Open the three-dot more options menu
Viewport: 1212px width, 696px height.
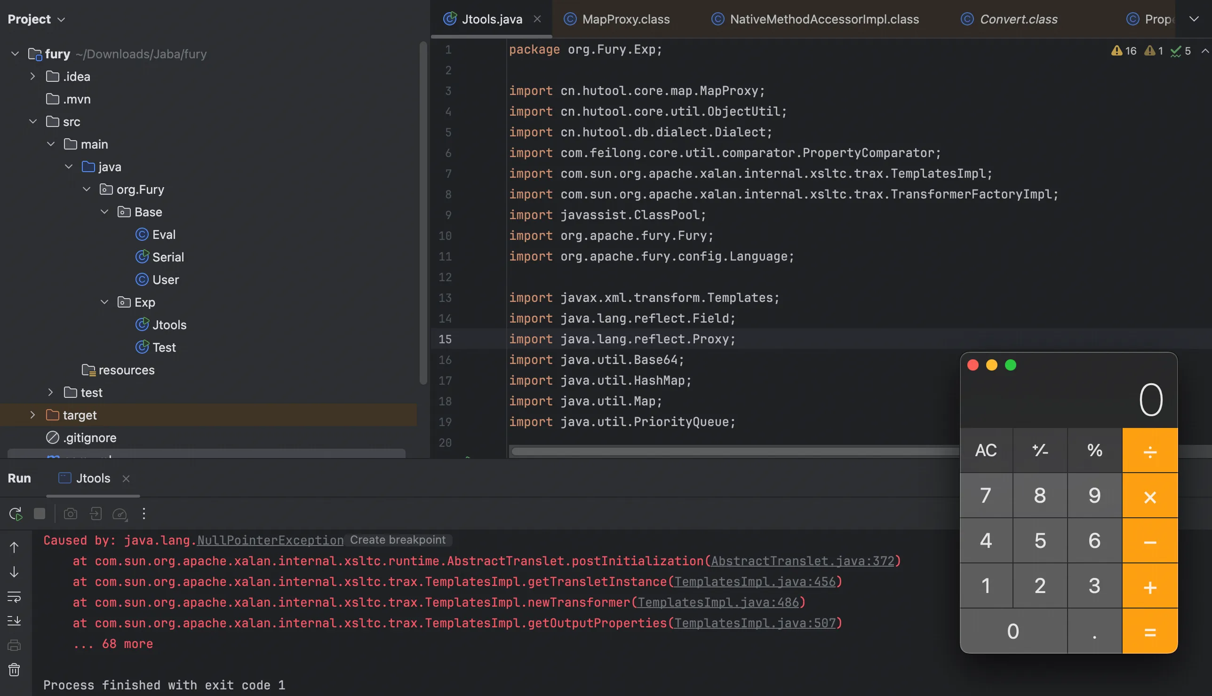point(144,514)
